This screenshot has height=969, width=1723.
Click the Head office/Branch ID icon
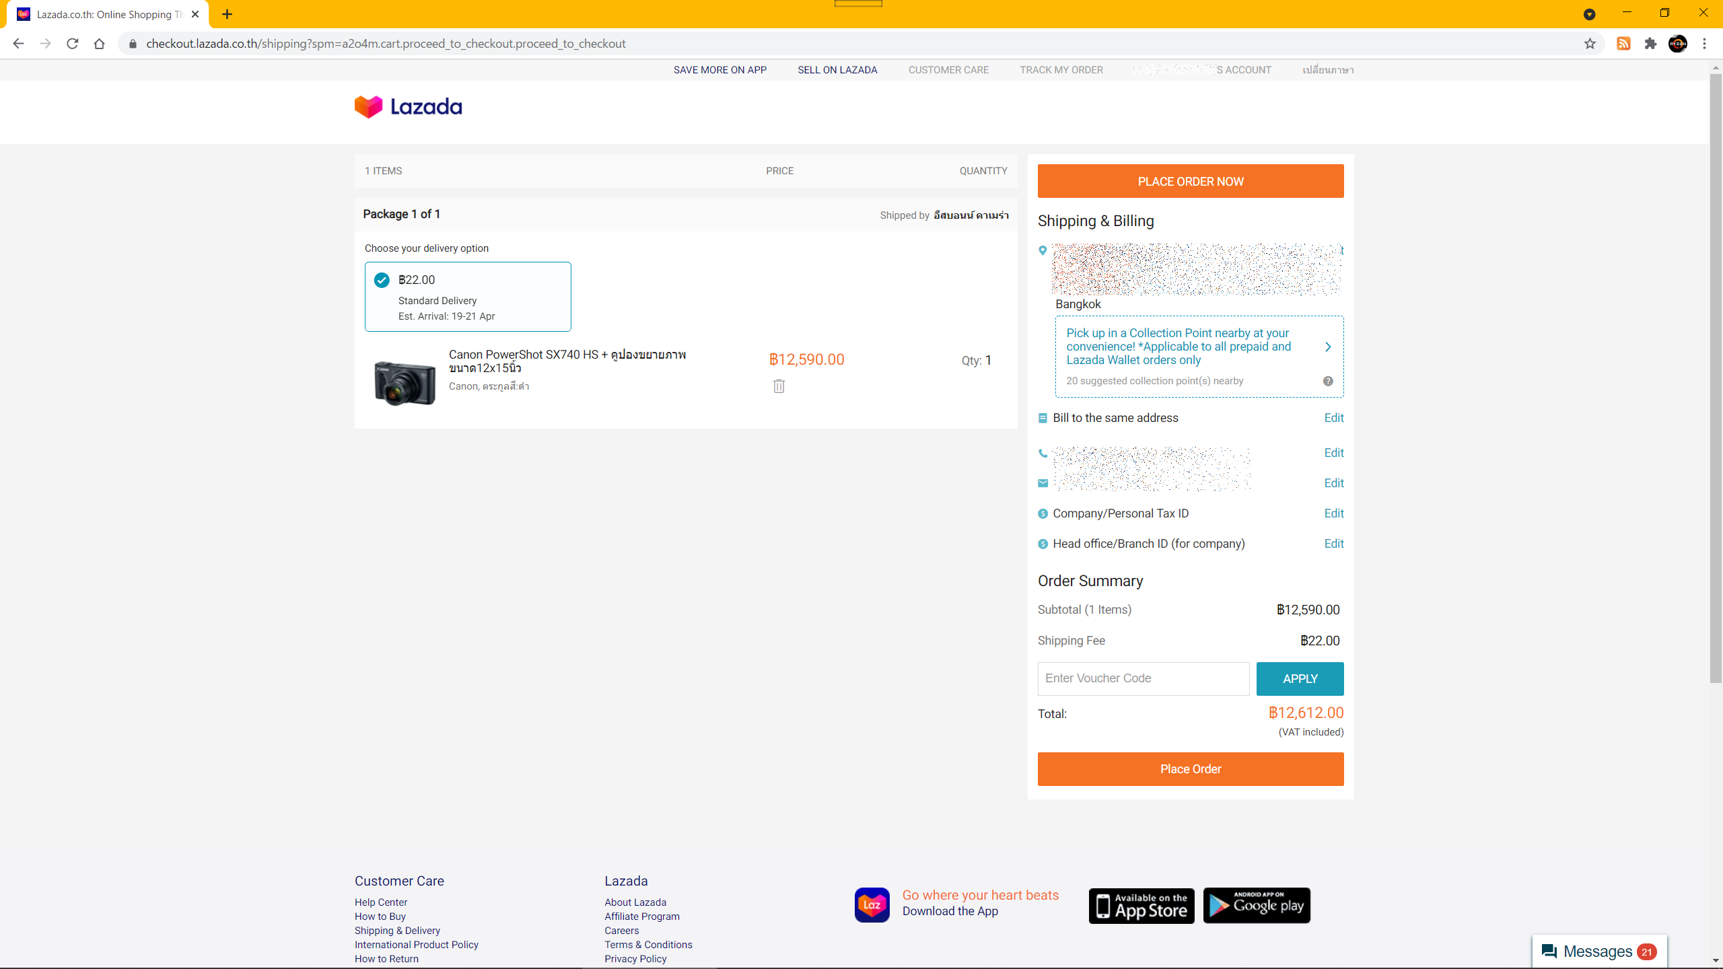(x=1043, y=544)
